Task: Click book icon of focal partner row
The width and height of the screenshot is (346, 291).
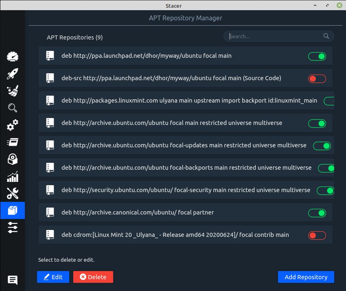Action: (x=50, y=212)
